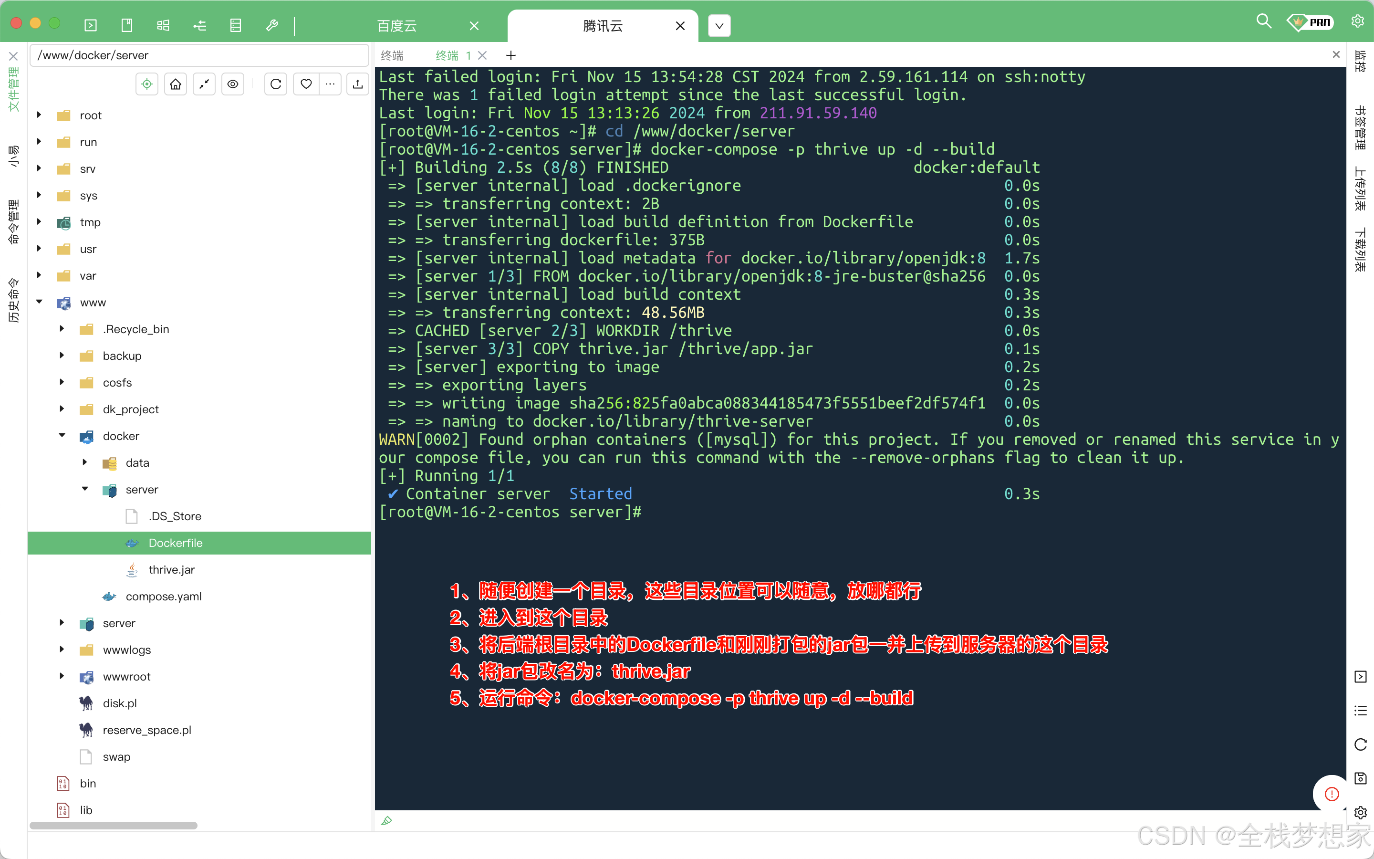The width and height of the screenshot is (1374, 859).
Task: Click the reload icon in right sidebar
Action: 1360,744
